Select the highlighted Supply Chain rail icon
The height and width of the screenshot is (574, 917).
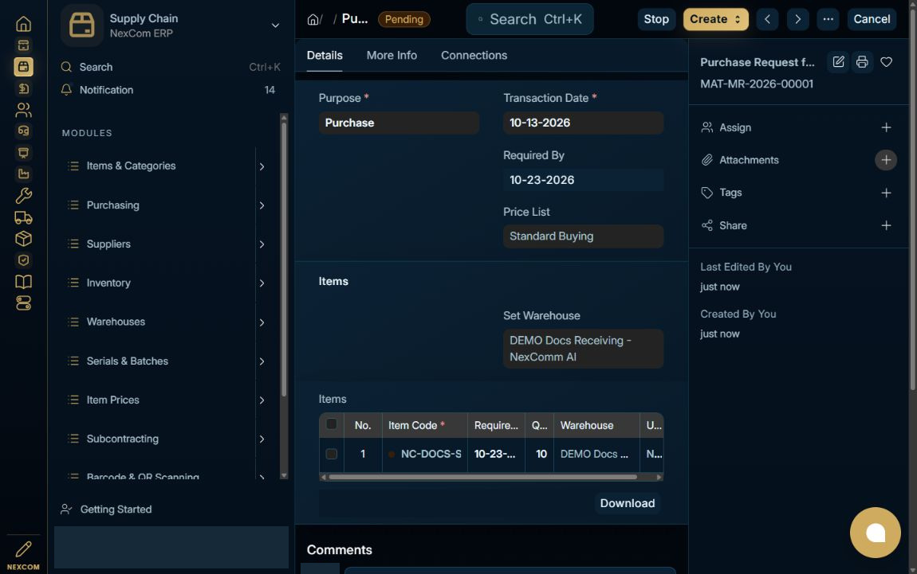coord(23,67)
